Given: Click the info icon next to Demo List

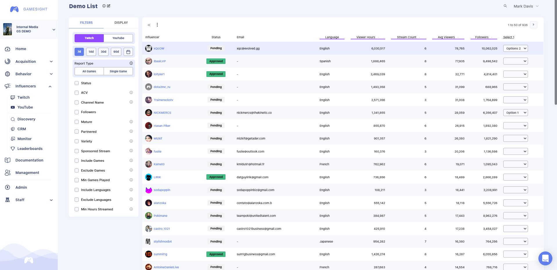Looking at the screenshot, I should tap(104, 6).
